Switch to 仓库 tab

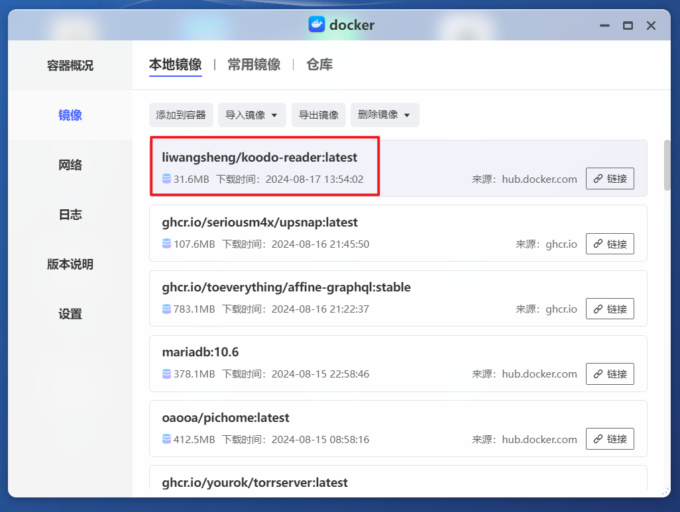[319, 65]
